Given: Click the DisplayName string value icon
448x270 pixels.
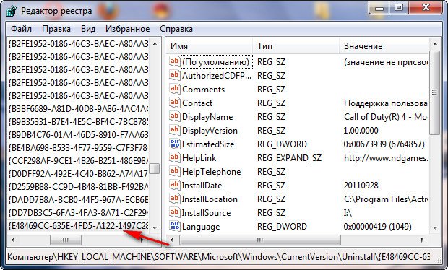Looking at the screenshot, I should point(175,116).
